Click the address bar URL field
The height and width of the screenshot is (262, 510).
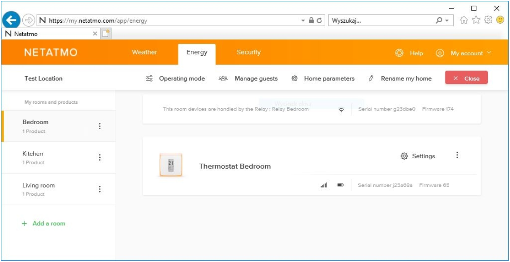point(181,20)
